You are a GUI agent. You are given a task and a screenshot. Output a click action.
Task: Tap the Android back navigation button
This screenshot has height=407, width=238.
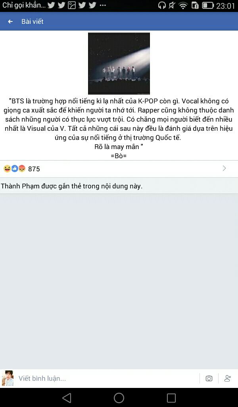[67, 397]
